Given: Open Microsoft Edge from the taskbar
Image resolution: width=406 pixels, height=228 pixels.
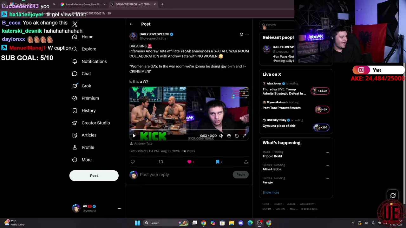Looking at the screenshot, I should (x=250, y=223).
